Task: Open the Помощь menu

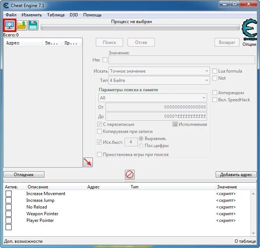Action: (x=93, y=15)
